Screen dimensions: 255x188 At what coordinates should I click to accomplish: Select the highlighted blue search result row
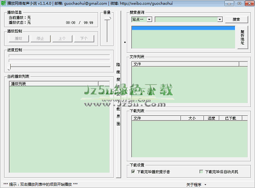click(x=183, y=28)
